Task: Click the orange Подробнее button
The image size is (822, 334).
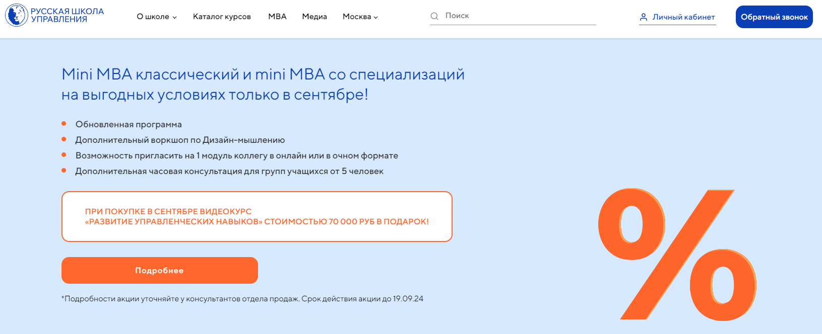Action: [160, 271]
